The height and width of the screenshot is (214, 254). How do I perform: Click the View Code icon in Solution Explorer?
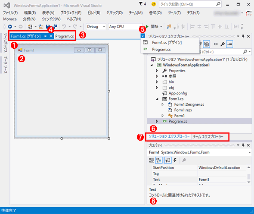pos(216,44)
